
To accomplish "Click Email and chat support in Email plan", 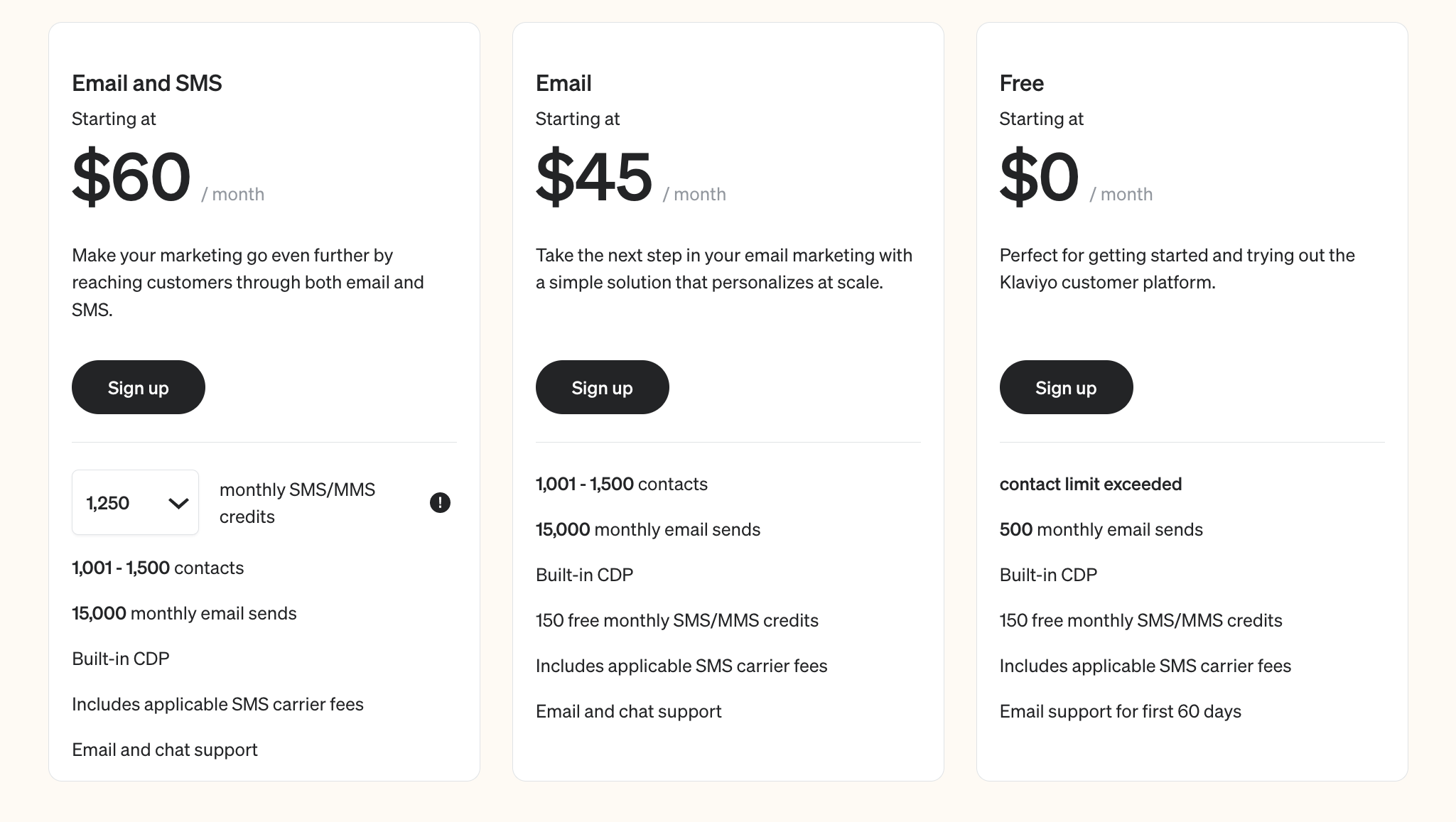I will (x=629, y=711).
